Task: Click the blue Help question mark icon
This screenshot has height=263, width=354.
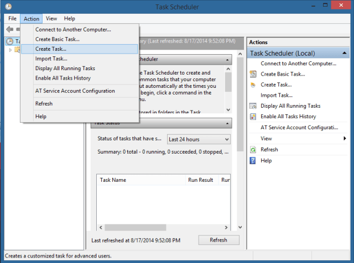Action: coord(253,161)
